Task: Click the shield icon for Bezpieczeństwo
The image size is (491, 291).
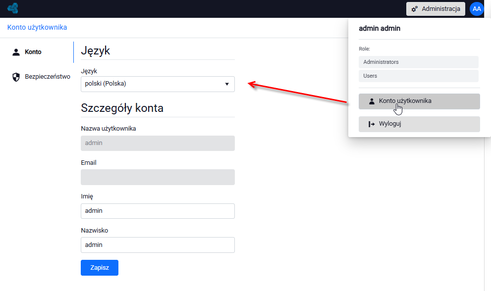Action: [16, 77]
